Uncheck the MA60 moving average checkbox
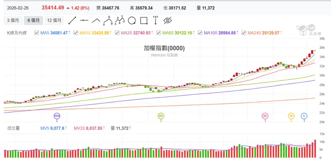 [159, 33]
